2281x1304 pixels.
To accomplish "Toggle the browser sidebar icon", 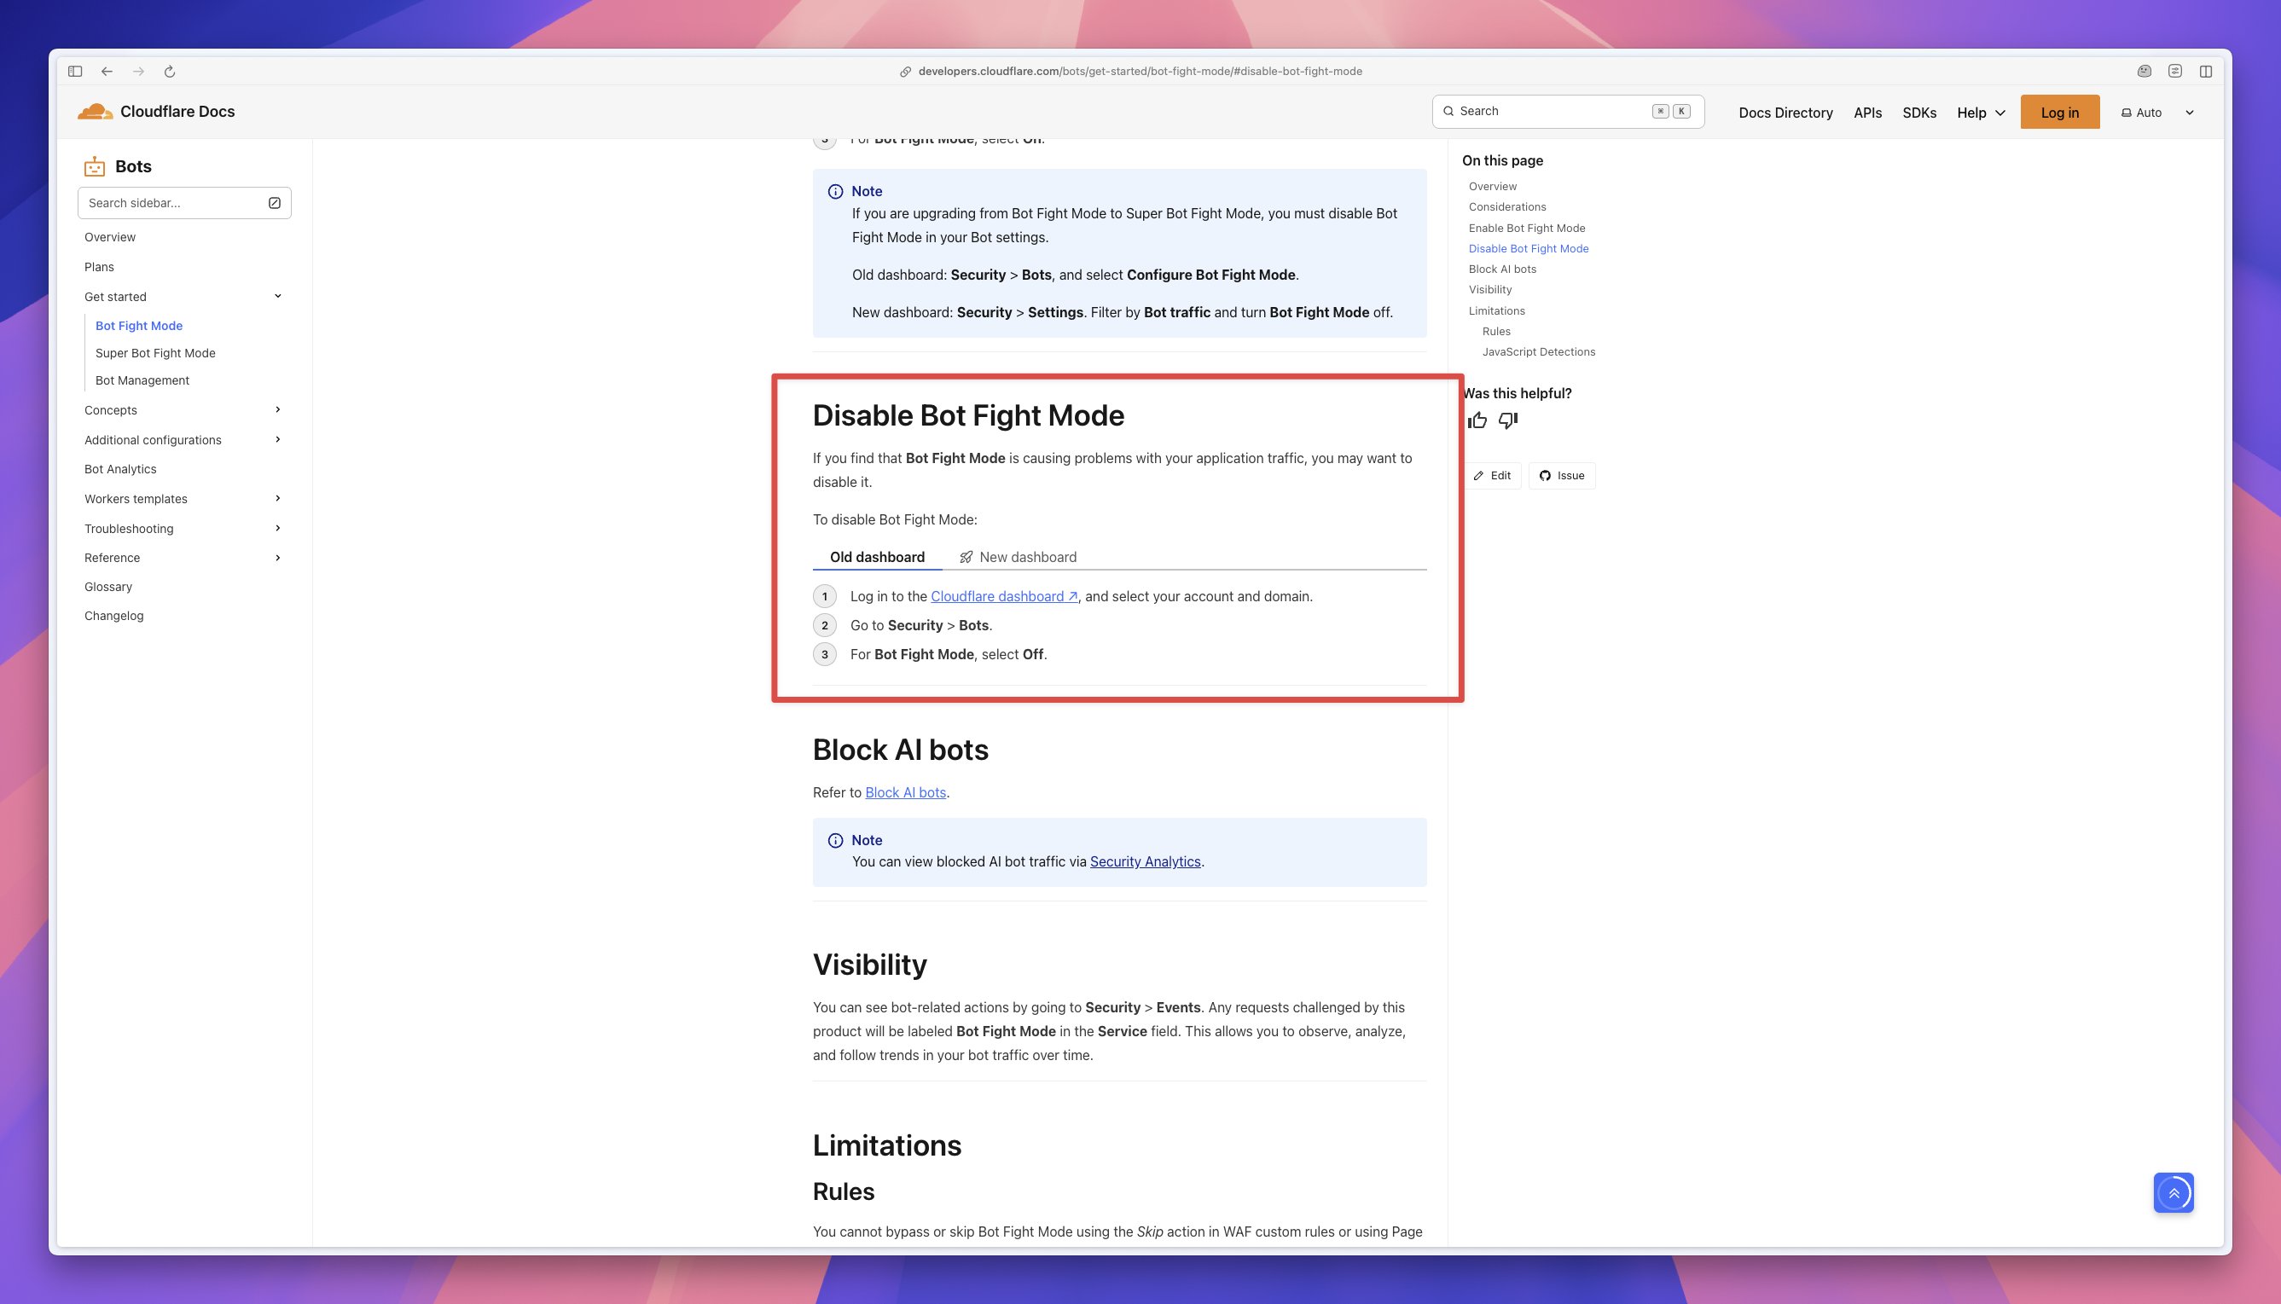I will pyautogui.click(x=75, y=72).
